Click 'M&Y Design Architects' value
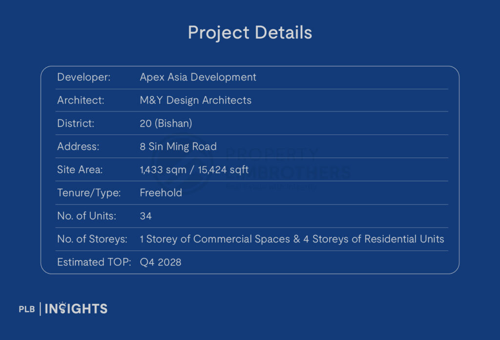Image resolution: width=500 pixels, height=340 pixels. pyautogui.click(x=195, y=100)
